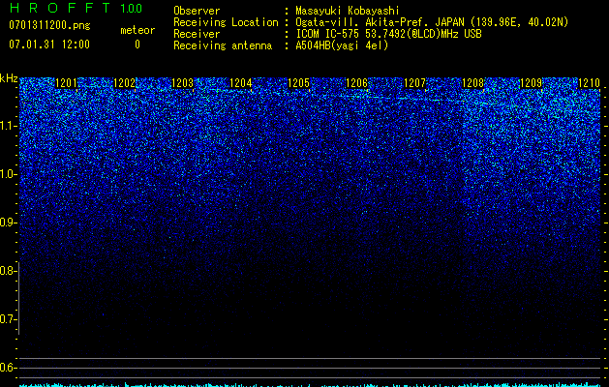Click the Observer label
Image resolution: width=609 pixels, height=387 pixels.
click(197, 11)
